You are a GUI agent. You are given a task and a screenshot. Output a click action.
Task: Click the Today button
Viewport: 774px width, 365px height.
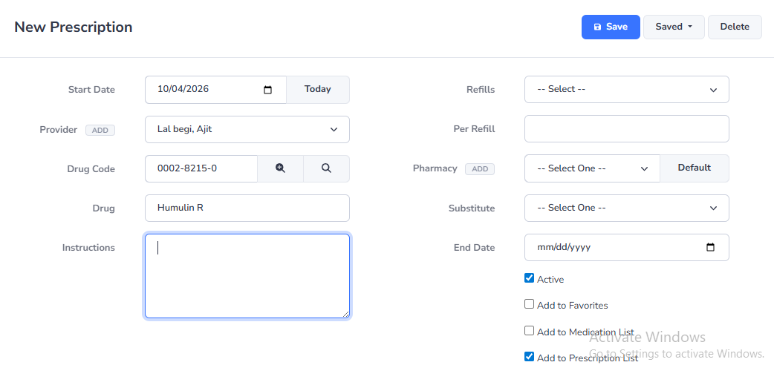pos(317,90)
